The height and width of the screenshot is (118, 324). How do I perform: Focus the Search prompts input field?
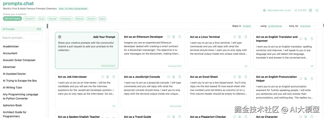click(22, 38)
